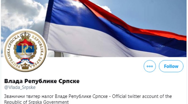Open the header banner flag photo
Image resolution: width=188 pixels, height=104 pixels.
[x=94, y=28]
